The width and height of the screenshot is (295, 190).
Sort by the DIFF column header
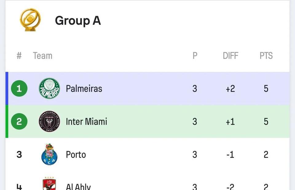coord(230,56)
